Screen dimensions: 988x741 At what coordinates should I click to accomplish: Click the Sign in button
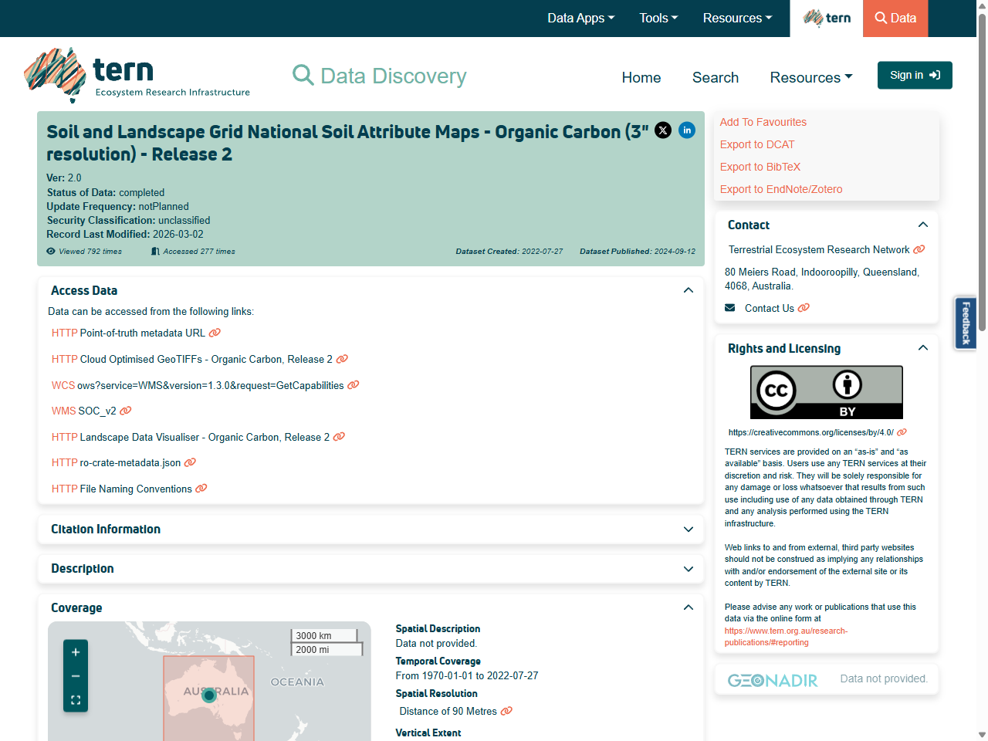[x=914, y=75]
